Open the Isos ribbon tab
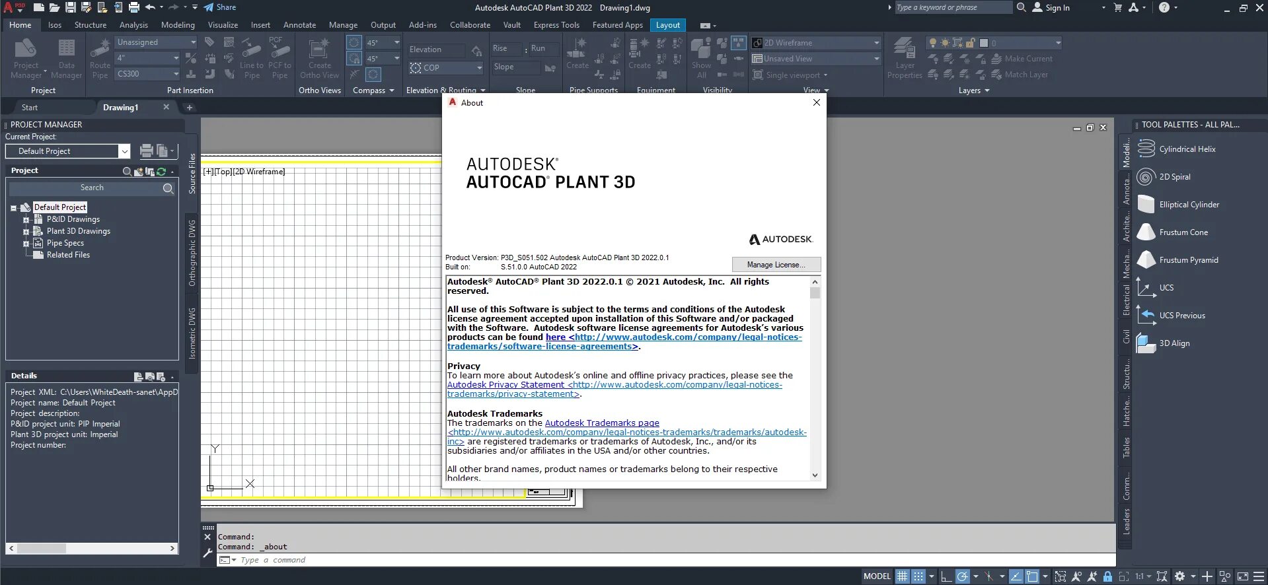Screen dimensions: 1268x585 pos(55,25)
